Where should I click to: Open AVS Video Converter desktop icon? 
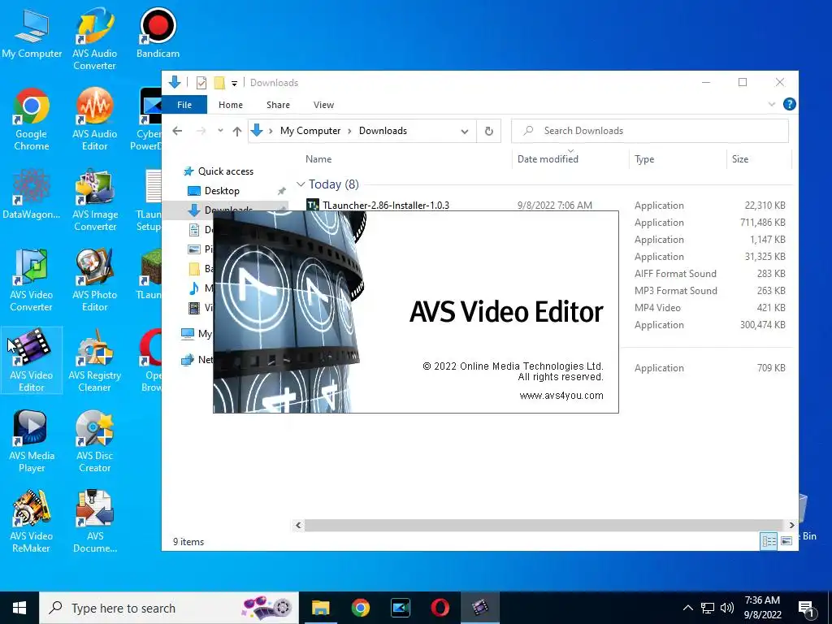[x=32, y=280]
